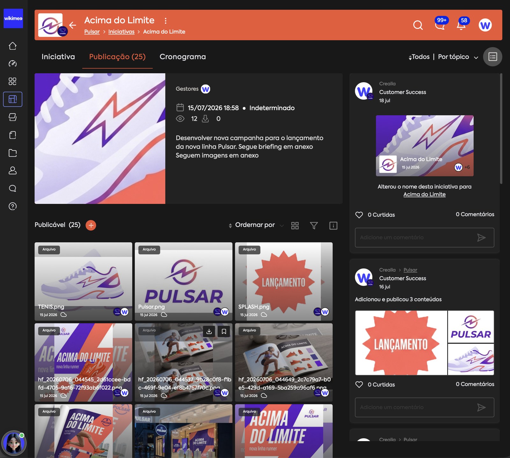Screen dimensions: 510x458
Task: Toggle the activity feed panel button
Action: point(492,57)
